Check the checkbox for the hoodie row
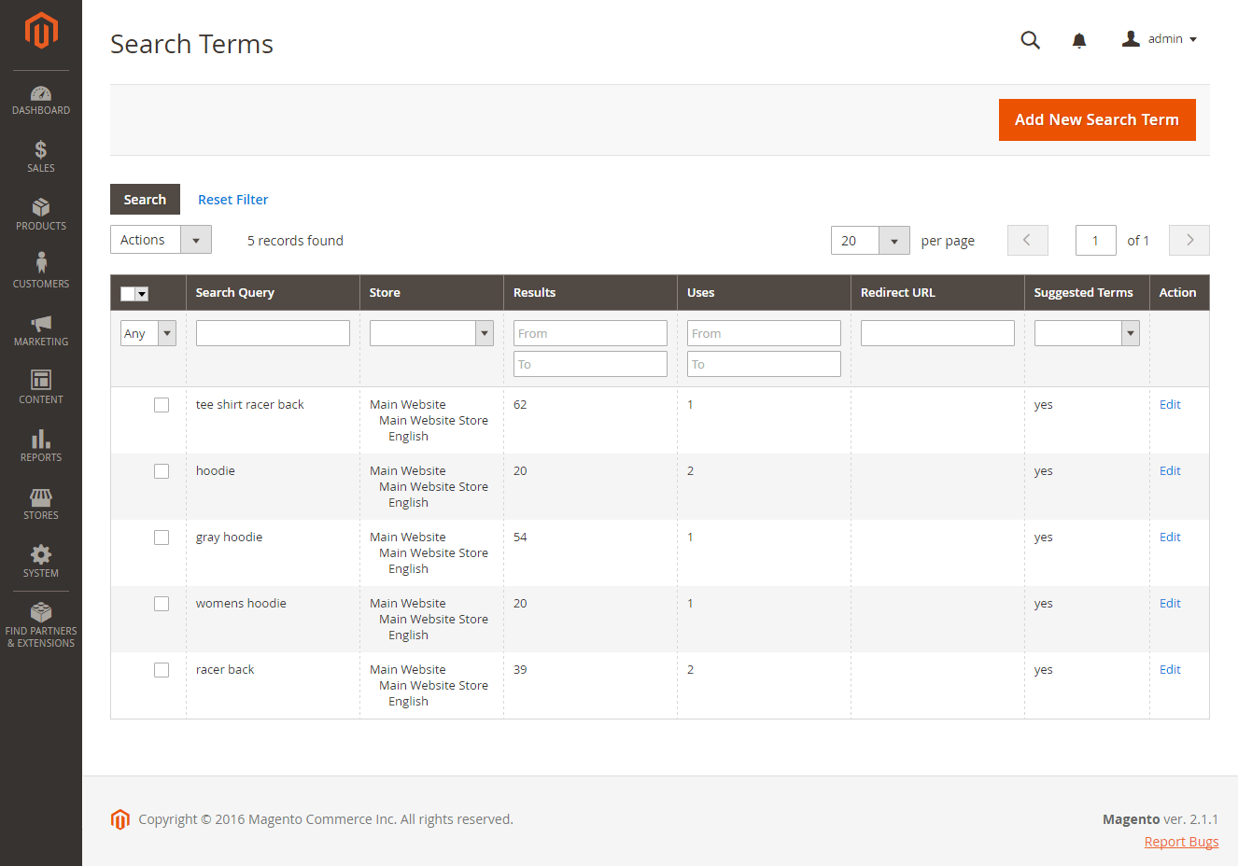 pyautogui.click(x=162, y=471)
